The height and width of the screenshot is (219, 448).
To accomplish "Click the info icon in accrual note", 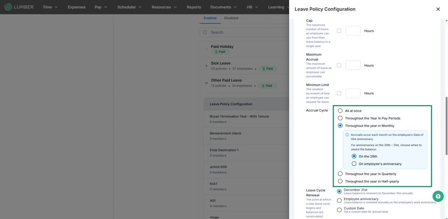I will coord(347,135).
